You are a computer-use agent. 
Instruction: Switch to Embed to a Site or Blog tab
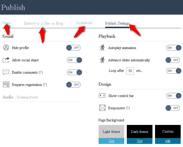[43, 23]
